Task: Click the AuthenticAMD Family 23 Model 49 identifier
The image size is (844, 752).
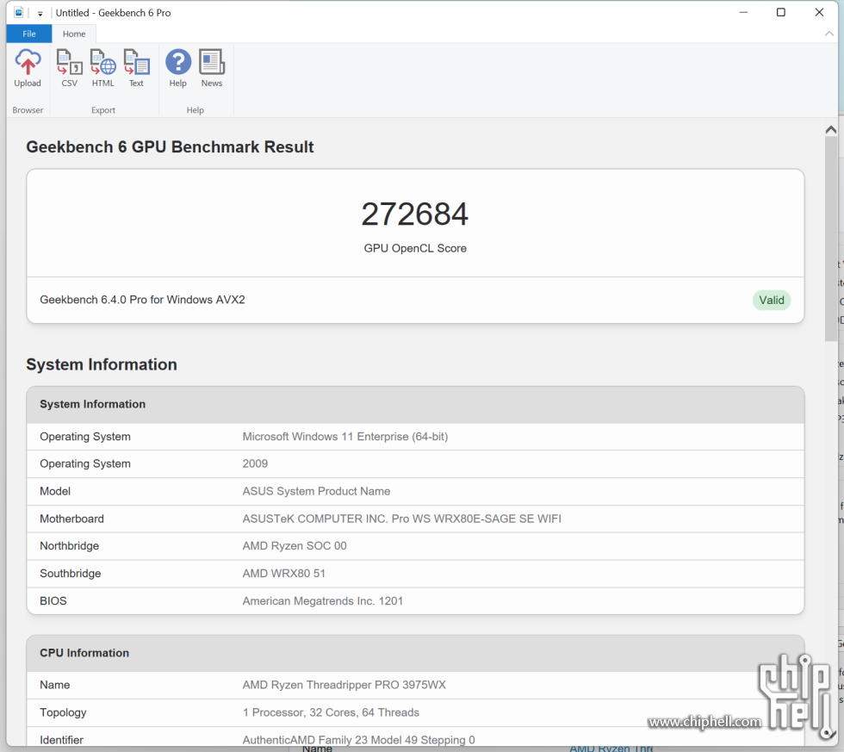Action: click(358, 740)
